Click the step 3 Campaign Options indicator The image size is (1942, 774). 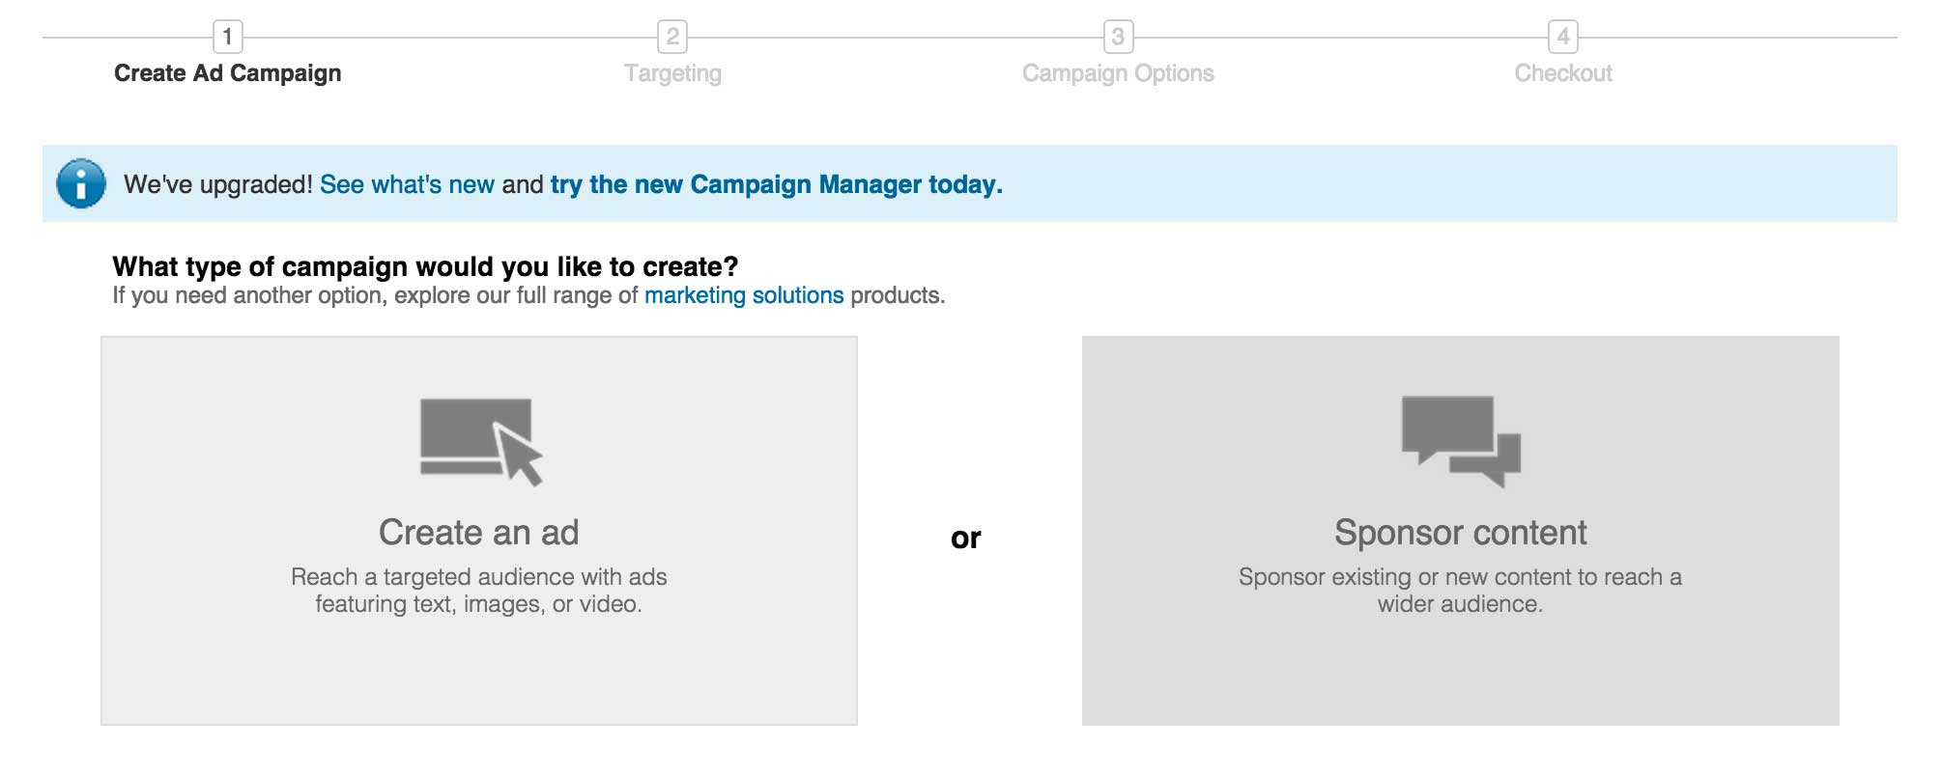(1118, 36)
